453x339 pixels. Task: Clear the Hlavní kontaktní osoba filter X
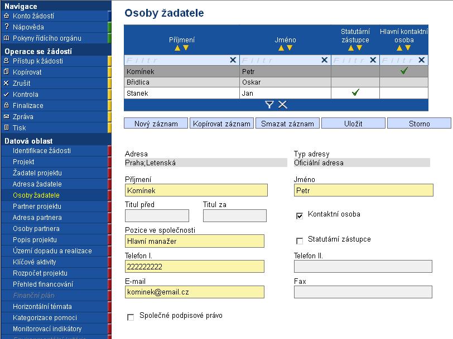[x=422, y=60]
